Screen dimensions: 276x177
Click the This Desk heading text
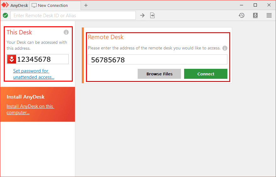click(x=19, y=32)
